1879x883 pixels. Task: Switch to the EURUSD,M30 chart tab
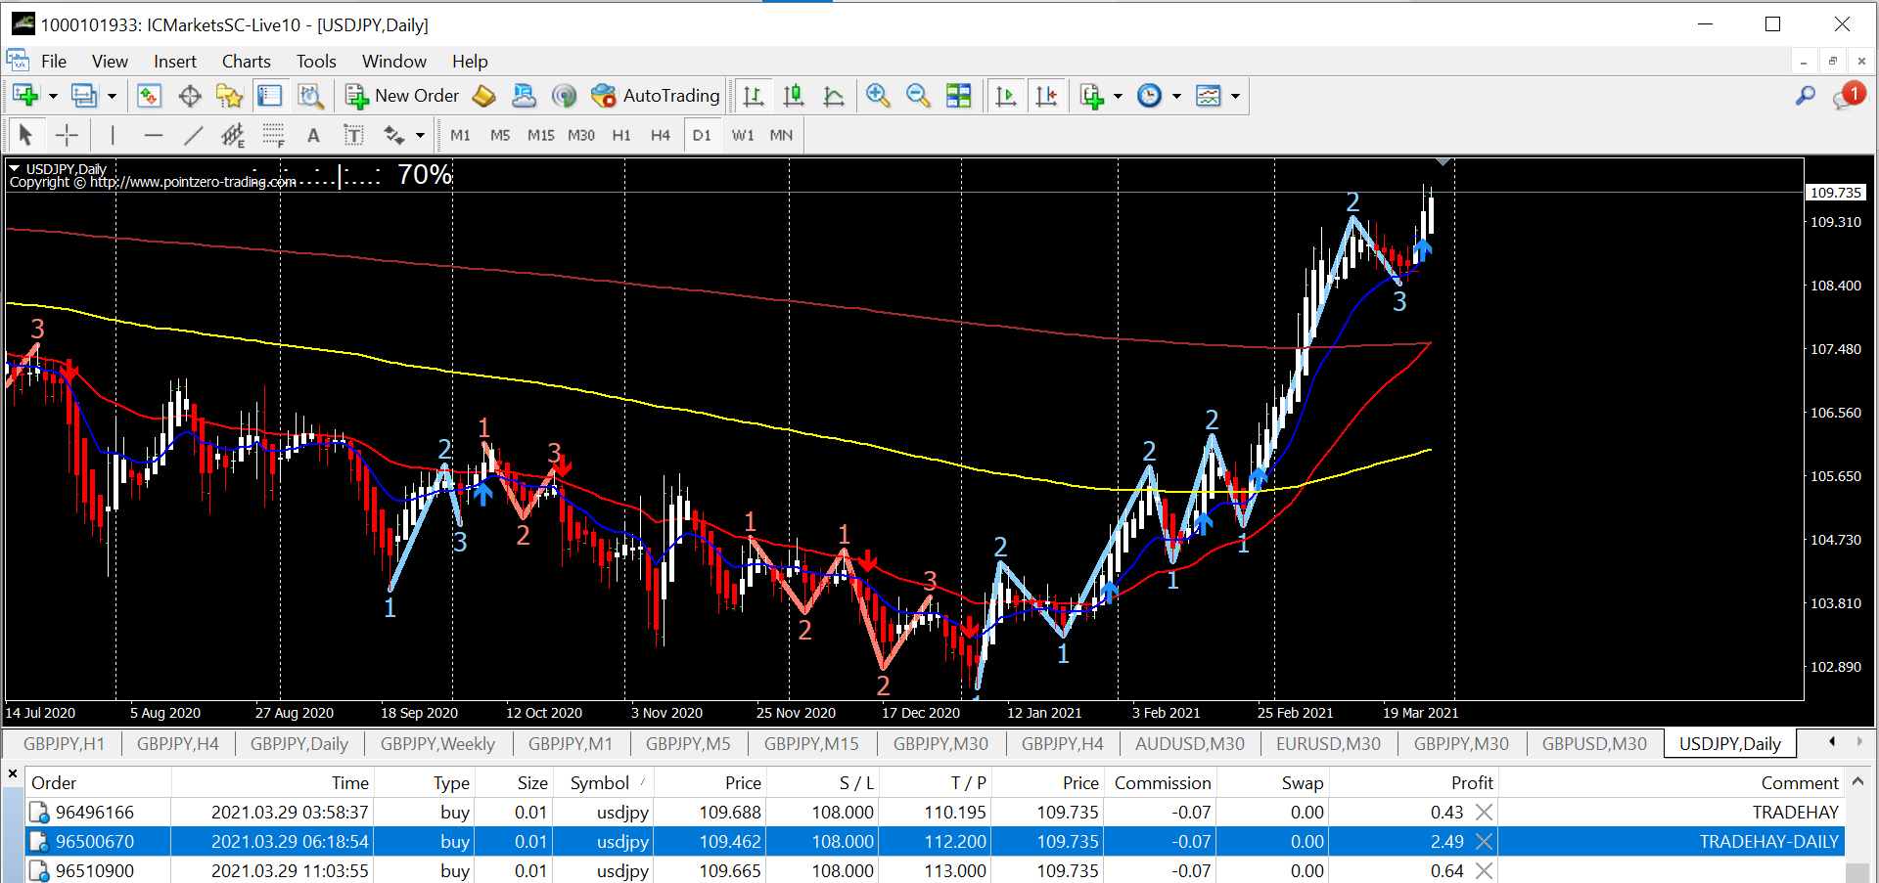pyautogui.click(x=1328, y=743)
